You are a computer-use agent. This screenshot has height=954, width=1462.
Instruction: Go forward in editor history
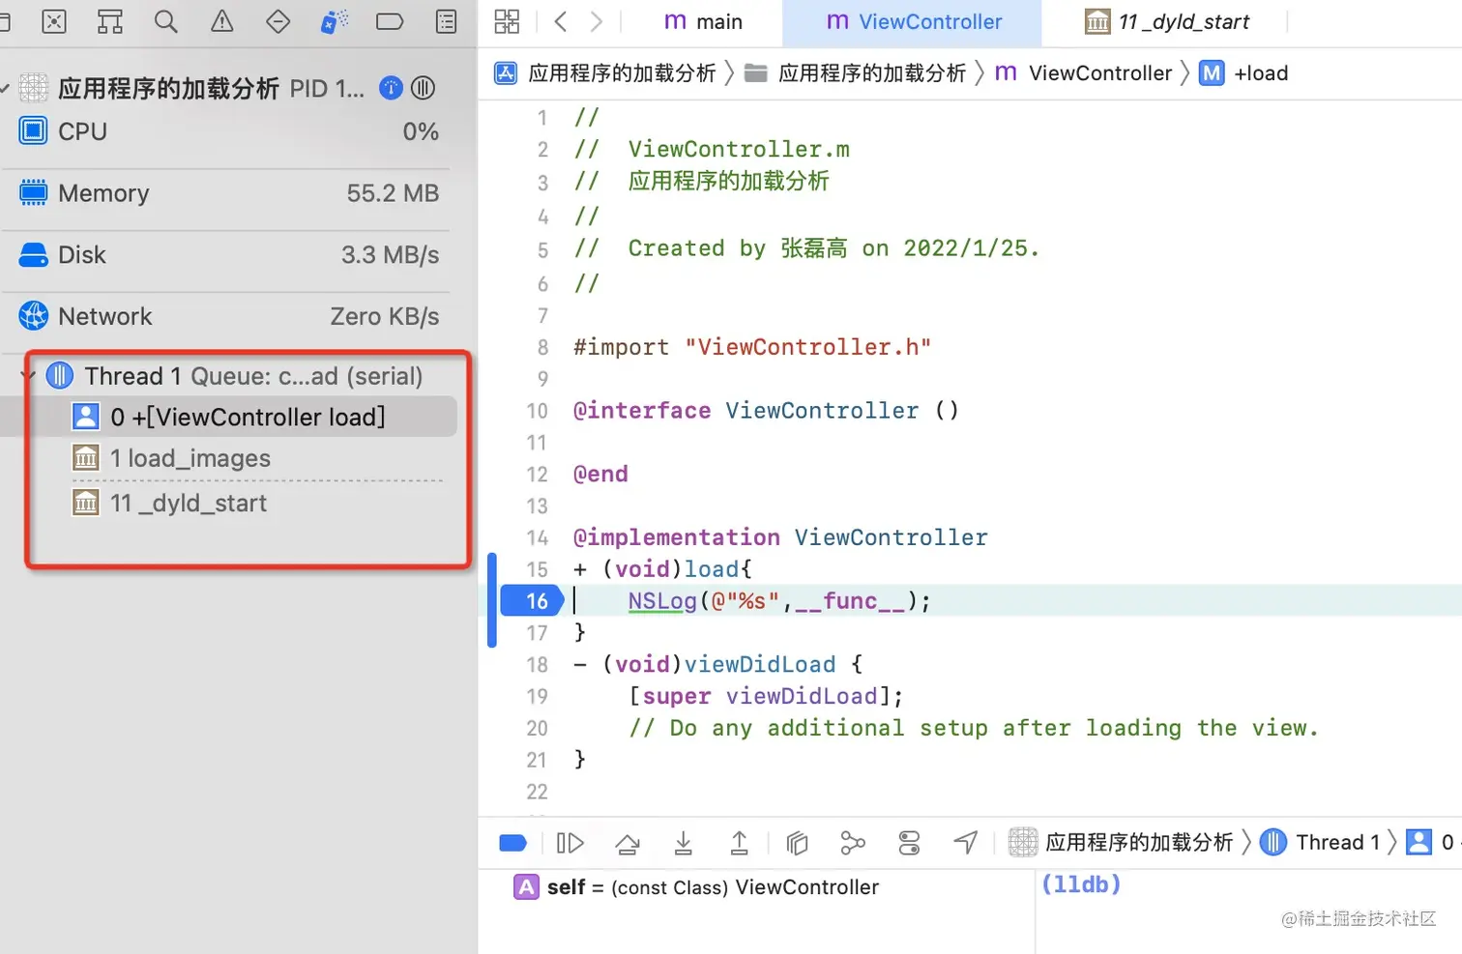click(597, 21)
